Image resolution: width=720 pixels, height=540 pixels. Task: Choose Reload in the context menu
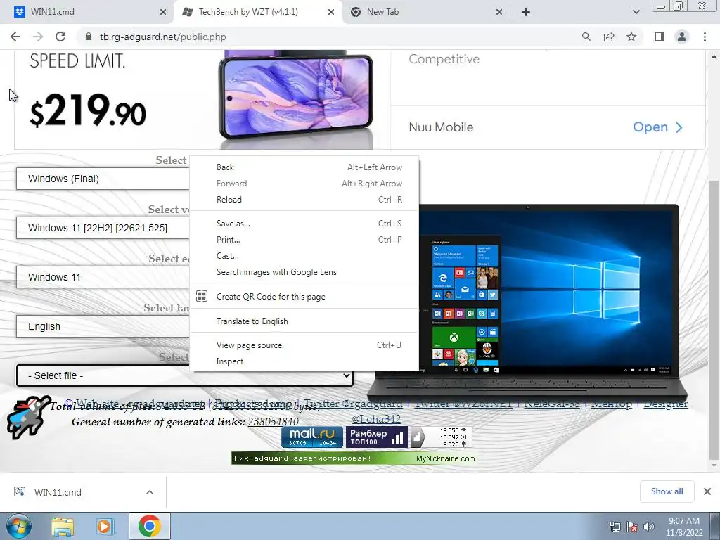tap(304, 199)
